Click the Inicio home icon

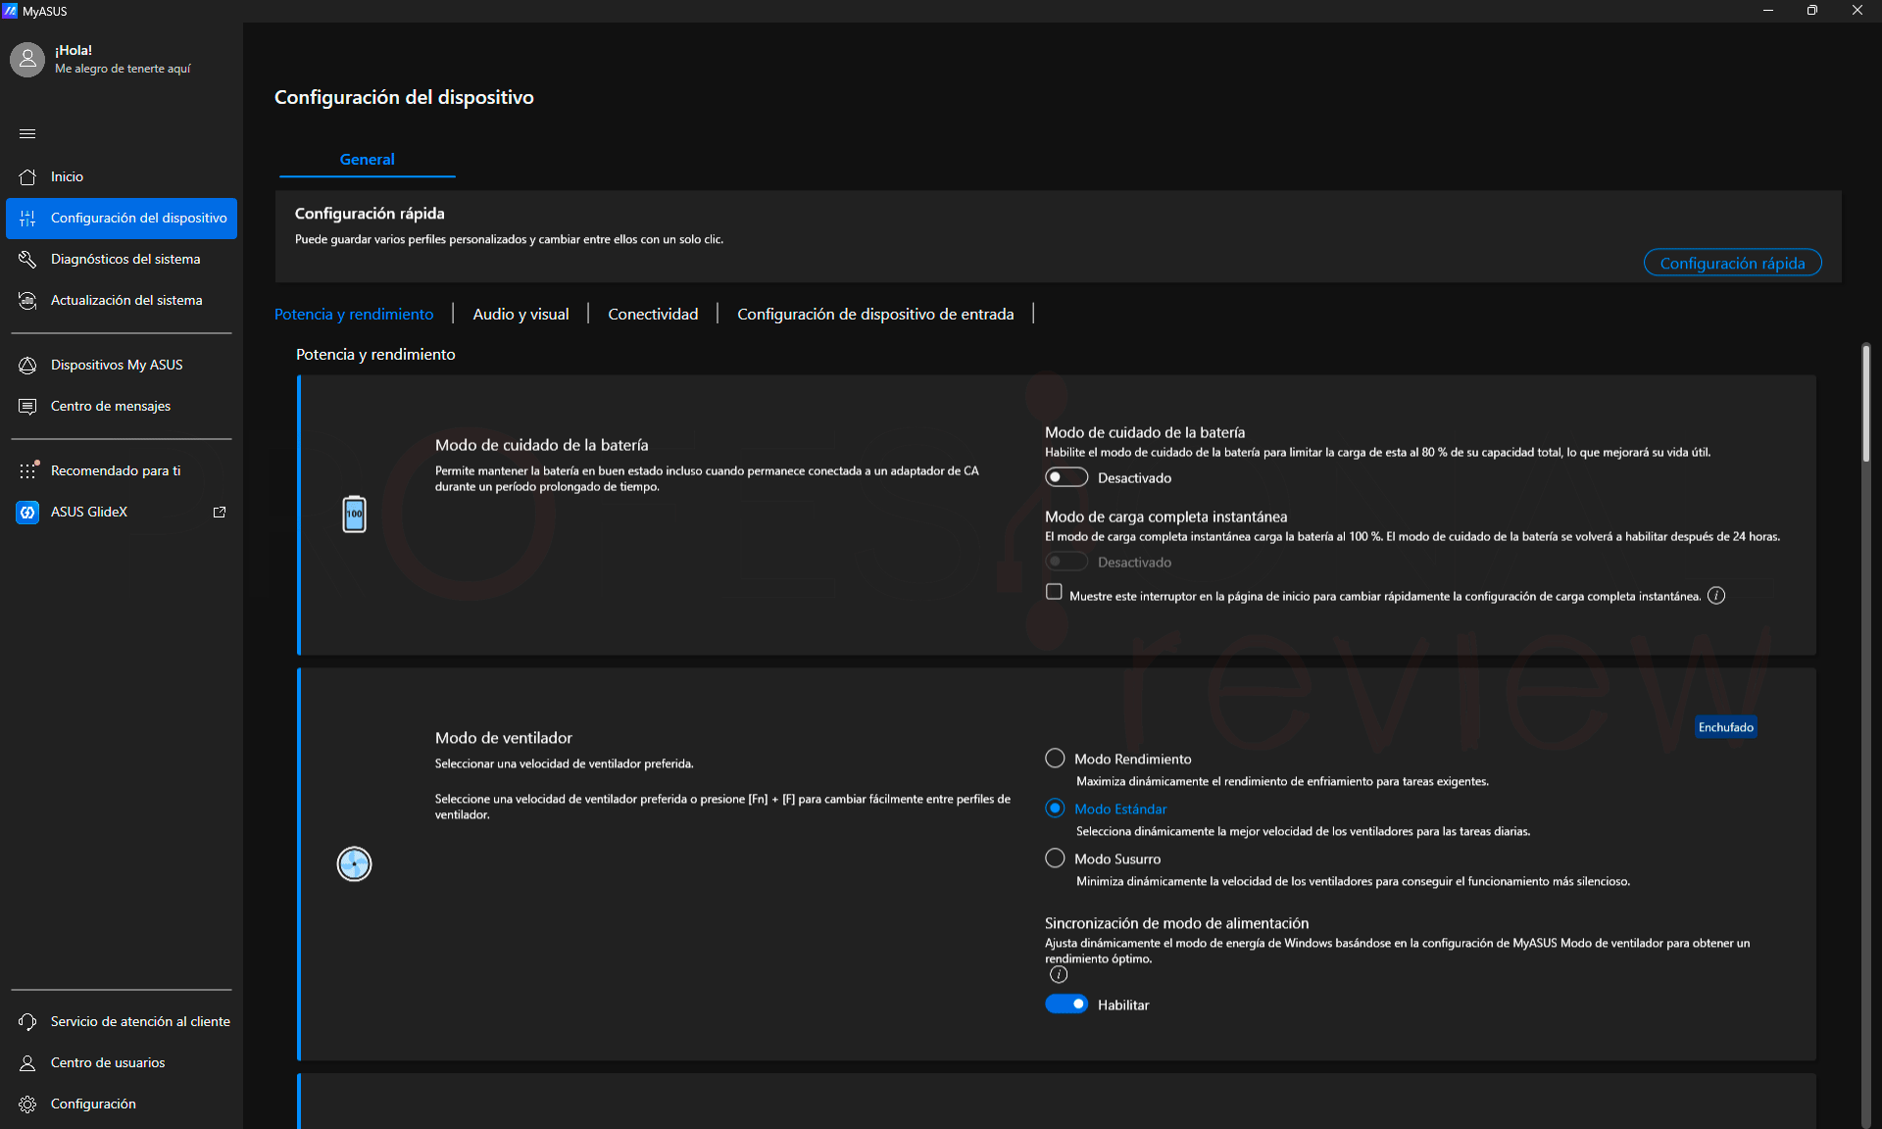click(27, 176)
